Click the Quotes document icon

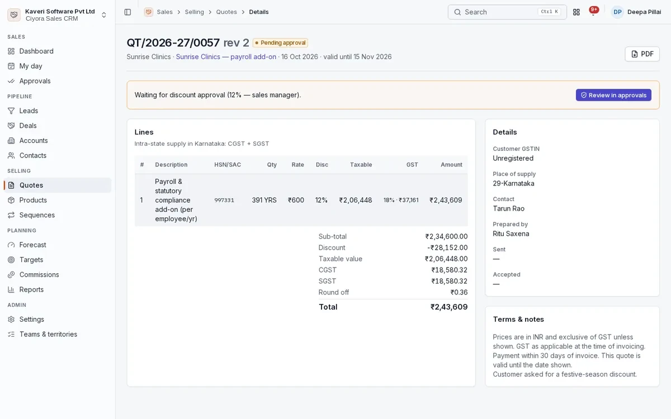click(x=11, y=185)
